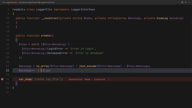Click 'Error in database' string
The height and width of the screenshot is (108, 192).
(x=89, y=53)
